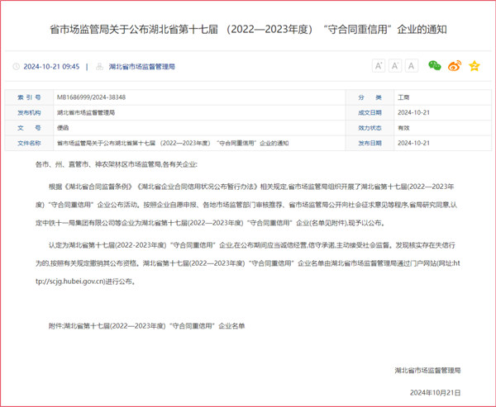Click index number MB1686999/2024-38348
The height and width of the screenshot is (407, 496).
[x=91, y=97]
